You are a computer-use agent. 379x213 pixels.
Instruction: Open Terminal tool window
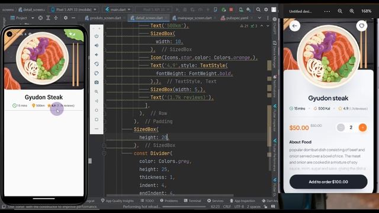click(192, 201)
